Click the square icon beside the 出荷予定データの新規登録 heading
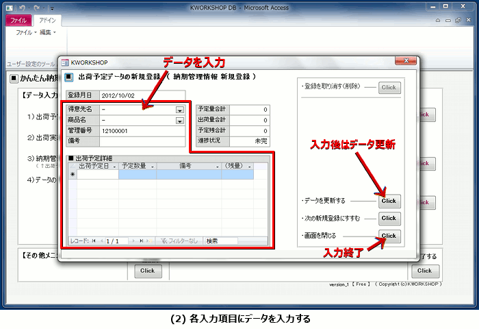The width and height of the screenshot is (479, 329). click(69, 77)
